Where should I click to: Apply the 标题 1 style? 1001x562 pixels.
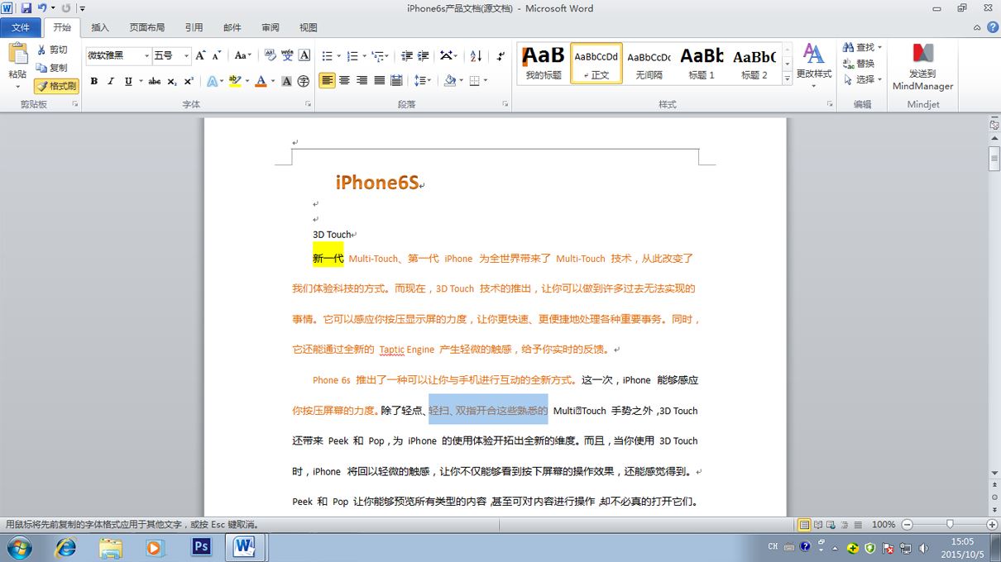point(702,64)
